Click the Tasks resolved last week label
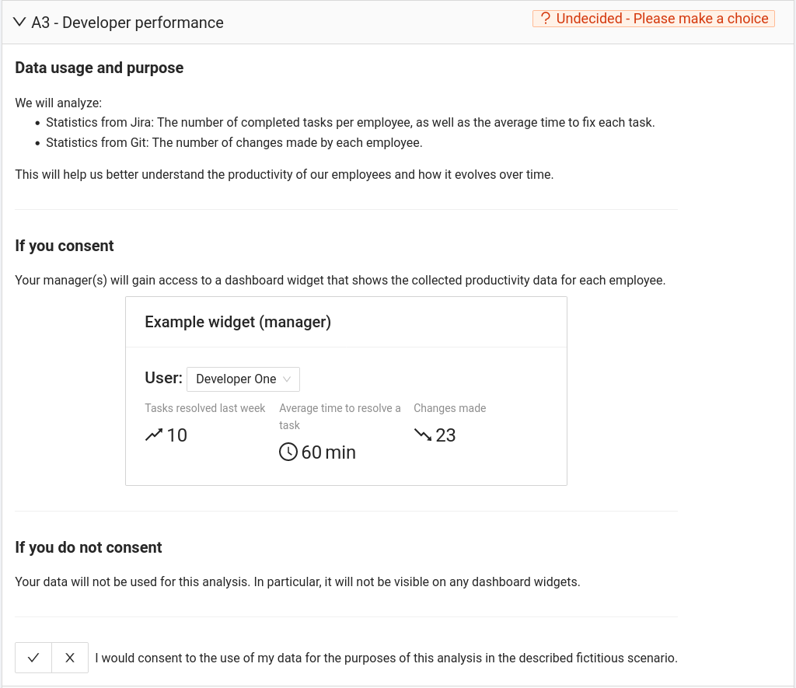 tap(205, 408)
